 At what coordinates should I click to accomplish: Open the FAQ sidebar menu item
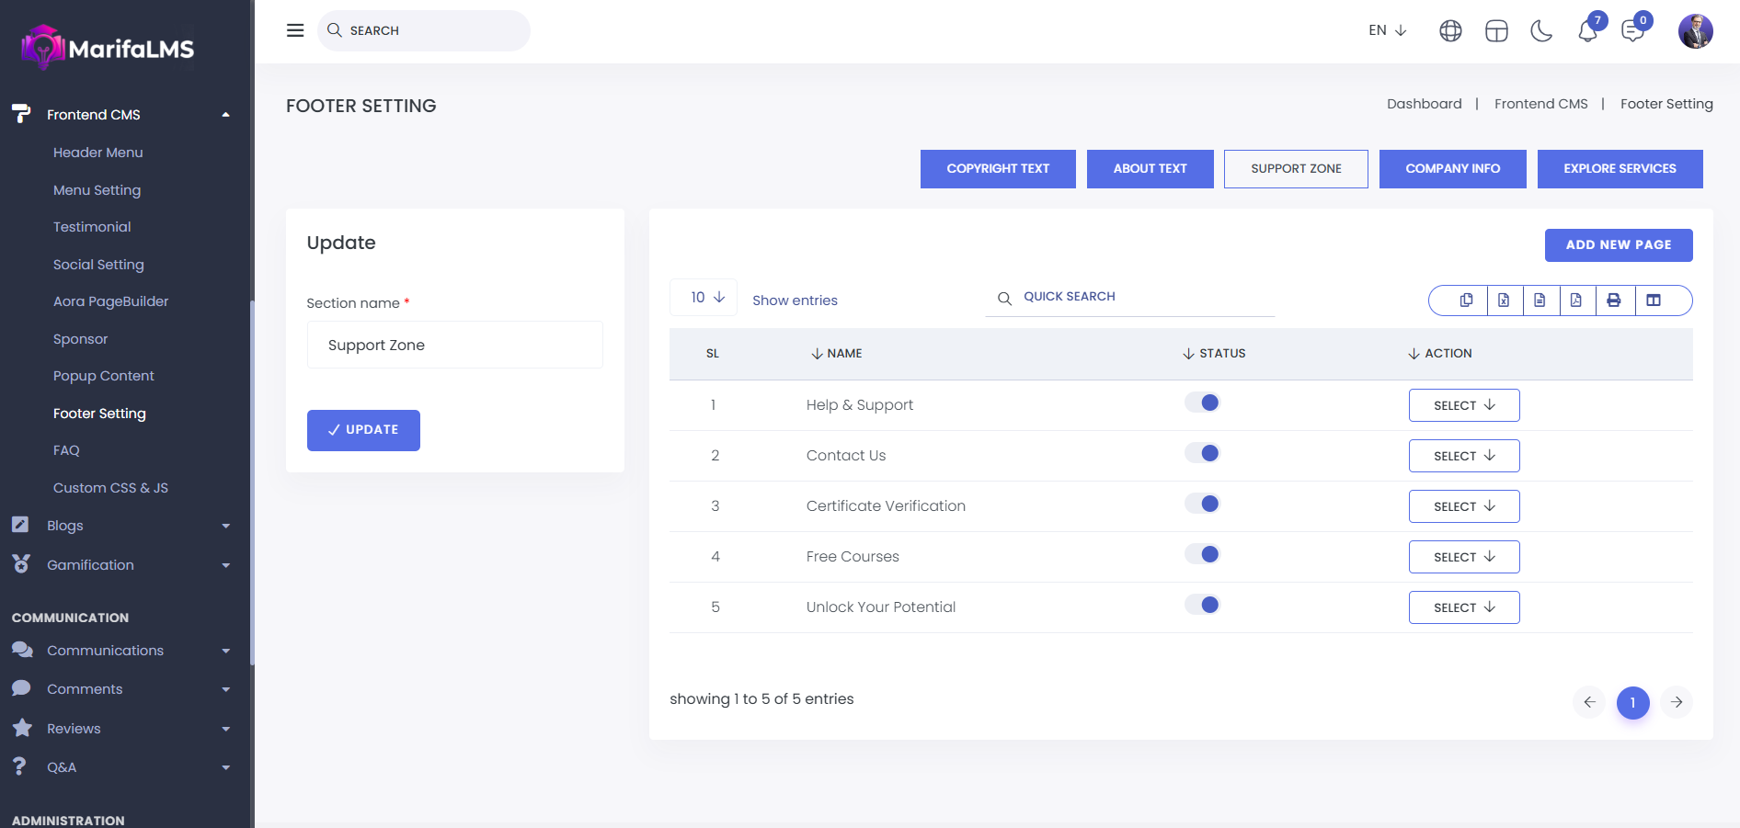[x=66, y=450]
